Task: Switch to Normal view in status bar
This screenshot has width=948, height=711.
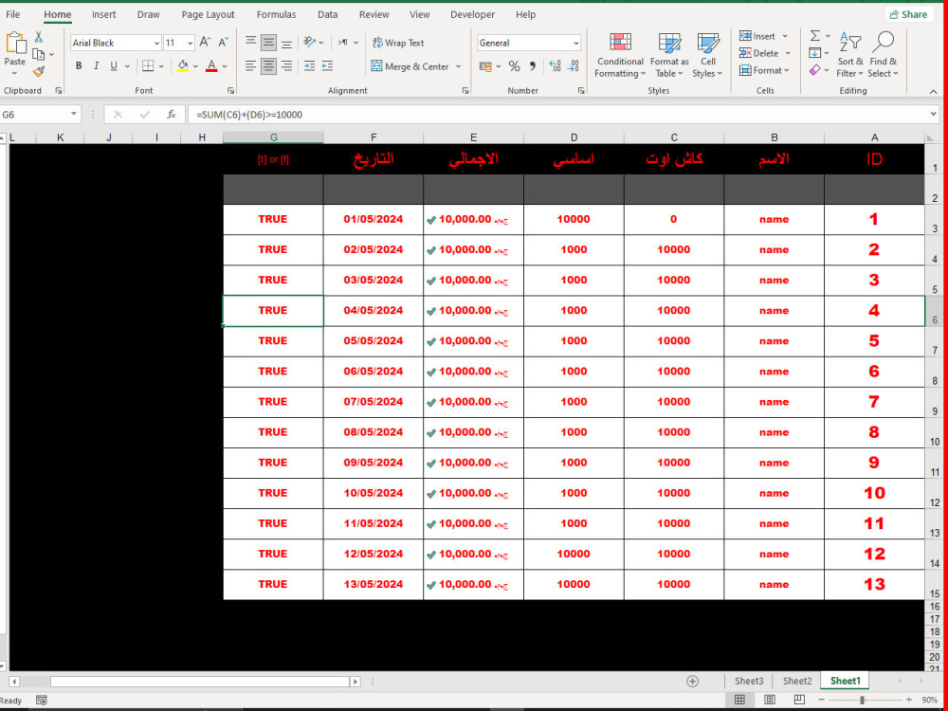Action: 739,700
